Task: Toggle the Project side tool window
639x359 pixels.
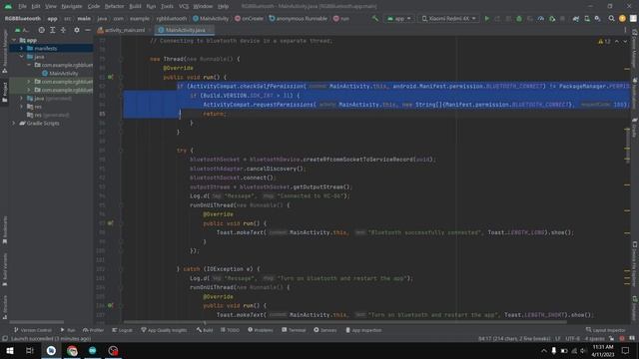Action: (5, 93)
